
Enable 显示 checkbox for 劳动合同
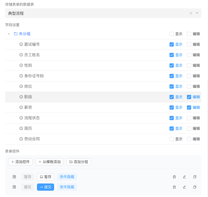pyautogui.click(x=172, y=139)
